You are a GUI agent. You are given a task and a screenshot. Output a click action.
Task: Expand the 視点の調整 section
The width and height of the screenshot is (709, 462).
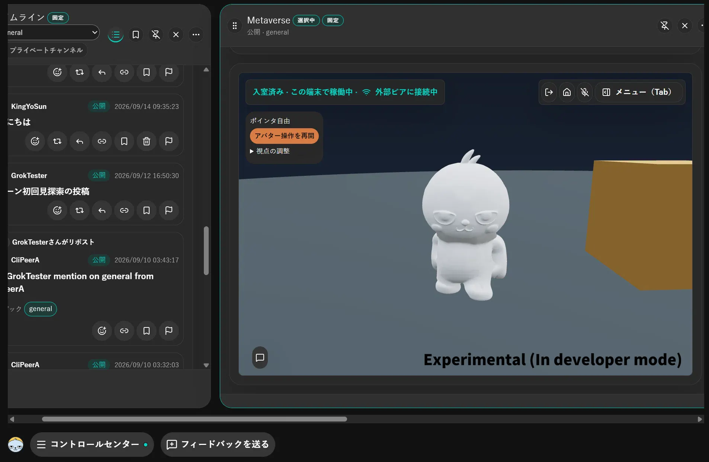click(270, 151)
